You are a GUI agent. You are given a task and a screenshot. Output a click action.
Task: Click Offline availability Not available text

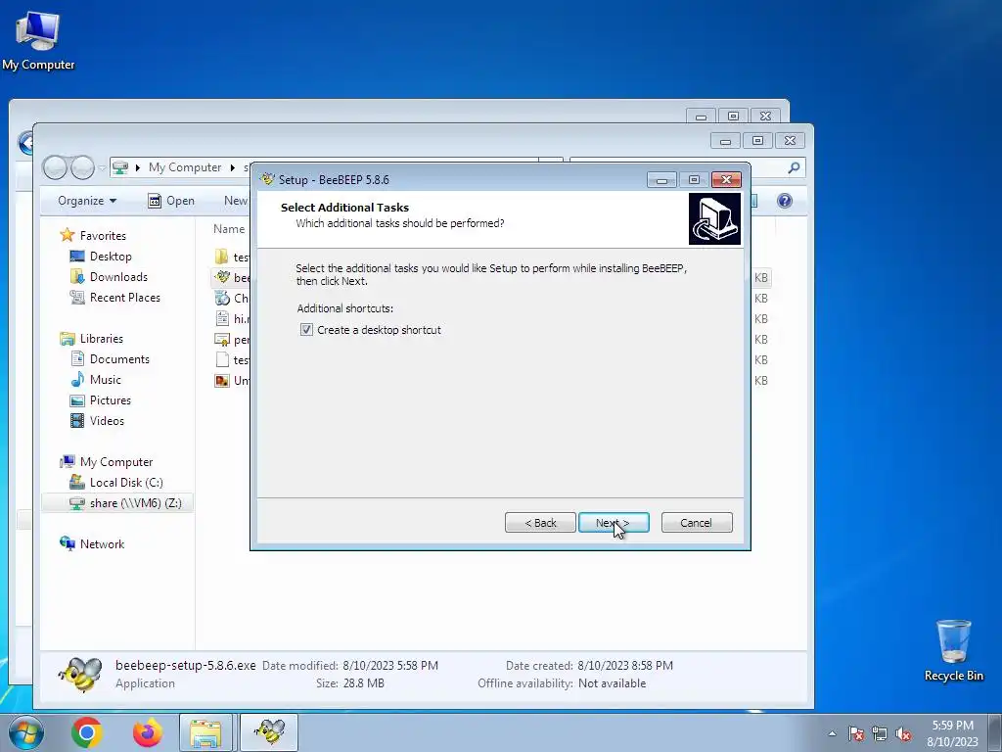click(612, 683)
